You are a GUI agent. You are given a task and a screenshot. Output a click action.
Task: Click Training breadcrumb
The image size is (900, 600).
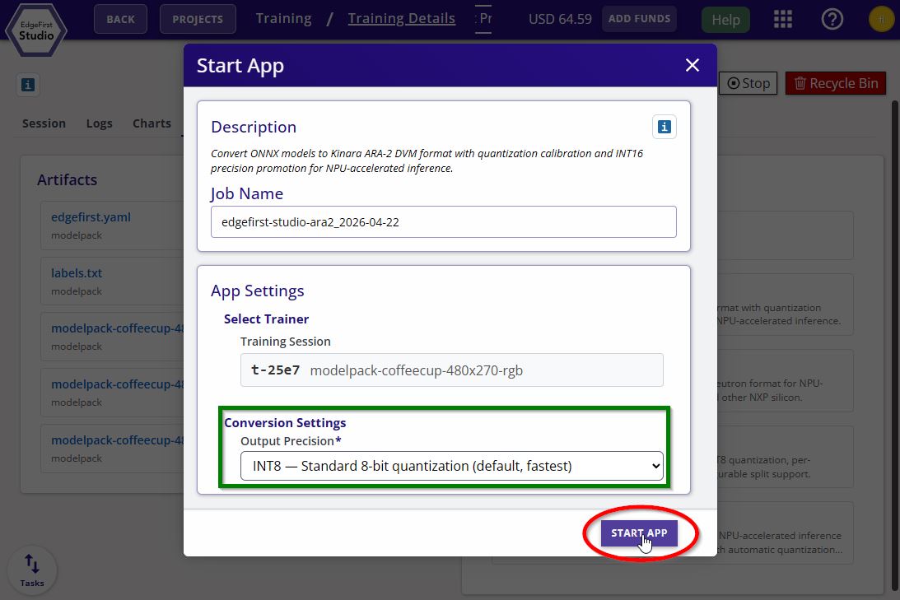(283, 18)
